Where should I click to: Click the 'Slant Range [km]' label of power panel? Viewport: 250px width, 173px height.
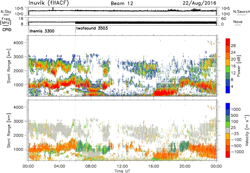click(x=9, y=66)
